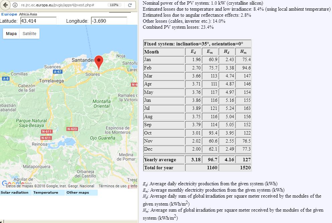Click the Solares label on the map
Screen dimensions: 332x223
click(x=93, y=74)
